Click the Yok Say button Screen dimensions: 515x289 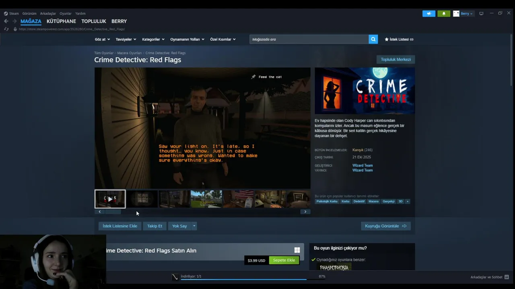tap(179, 226)
